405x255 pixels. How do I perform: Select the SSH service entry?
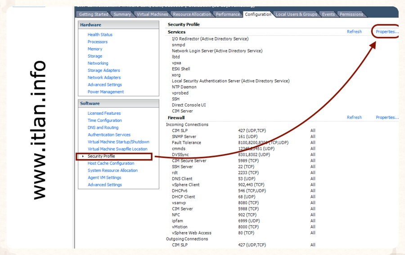175,99
